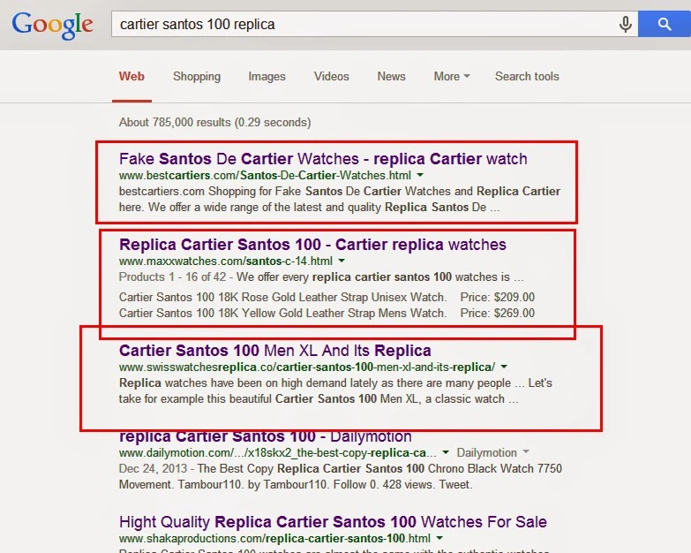Viewport: 691px width, 553px height.
Task: Click the shakaproductions.com URL text
Action: coord(274,539)
